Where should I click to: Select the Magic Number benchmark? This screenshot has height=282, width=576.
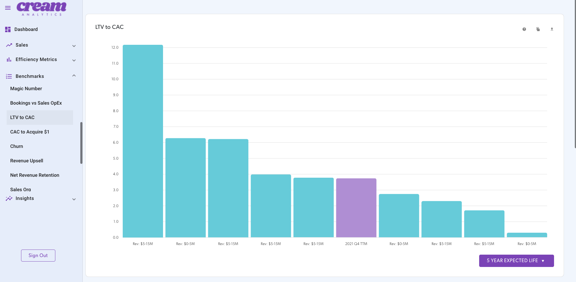(x=26, y=88)
